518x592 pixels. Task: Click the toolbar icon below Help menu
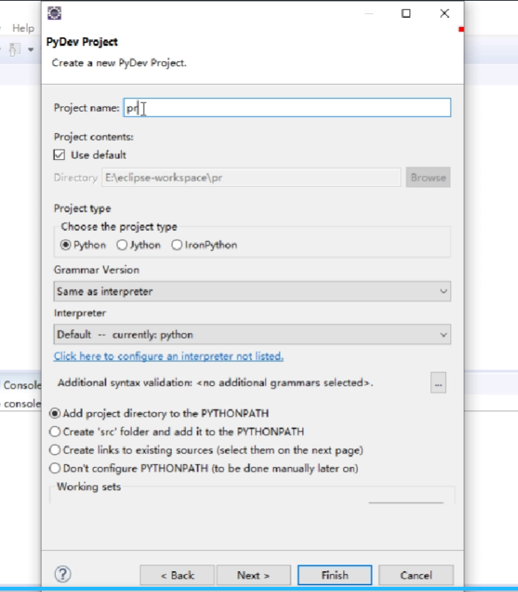pyautogui.click(x=14, y=49)
